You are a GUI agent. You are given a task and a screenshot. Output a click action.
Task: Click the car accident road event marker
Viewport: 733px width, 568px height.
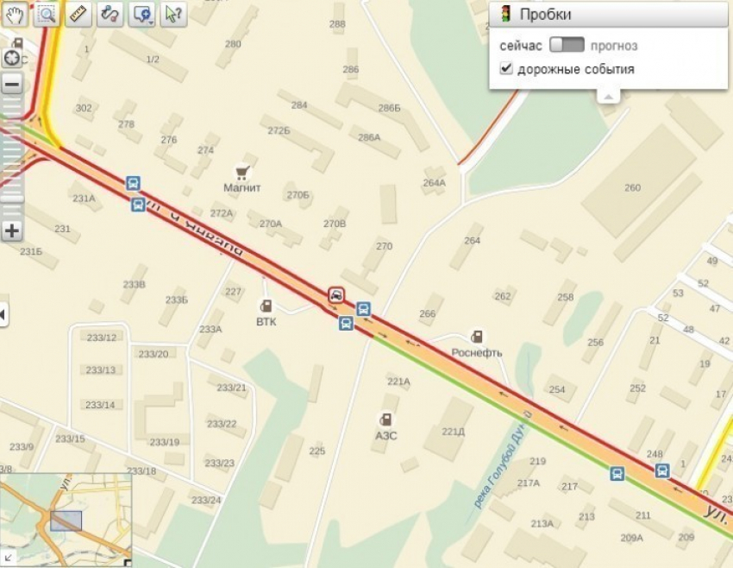(336, 295)
